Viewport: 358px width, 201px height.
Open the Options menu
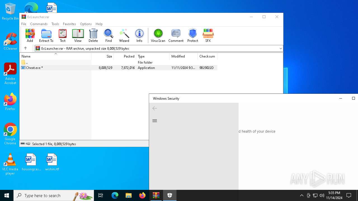86,24
